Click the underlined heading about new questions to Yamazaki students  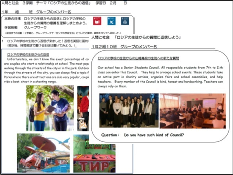(138, 58)
